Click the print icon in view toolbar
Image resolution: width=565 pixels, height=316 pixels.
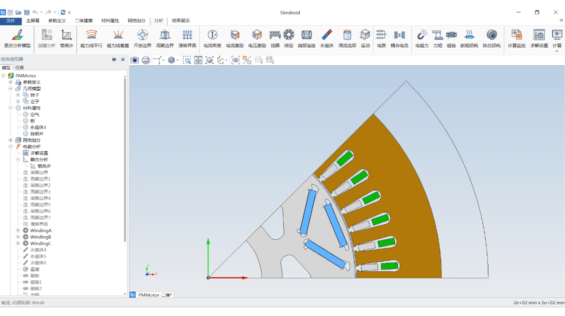(146, 60)
